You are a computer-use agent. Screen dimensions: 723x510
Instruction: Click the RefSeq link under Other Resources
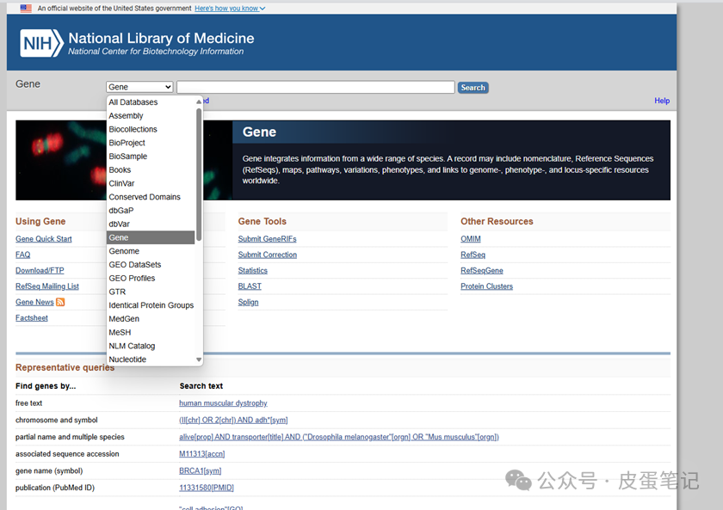pyautogui.click(x=473, y=255)
